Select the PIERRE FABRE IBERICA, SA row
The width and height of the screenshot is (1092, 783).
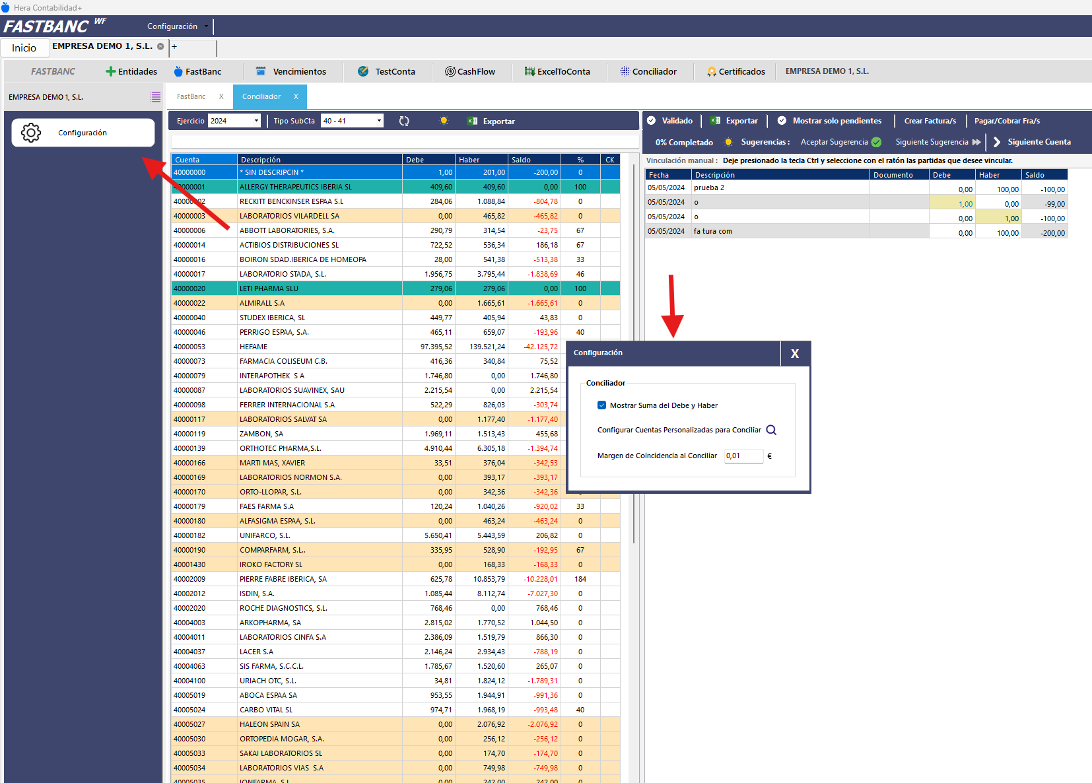click(x=395, y=579)
